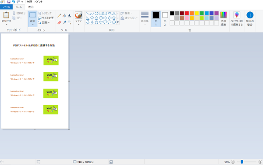This screenshot has height=165, width=263.
Task: Click the zoom in plus button
Action: (260, 162)
